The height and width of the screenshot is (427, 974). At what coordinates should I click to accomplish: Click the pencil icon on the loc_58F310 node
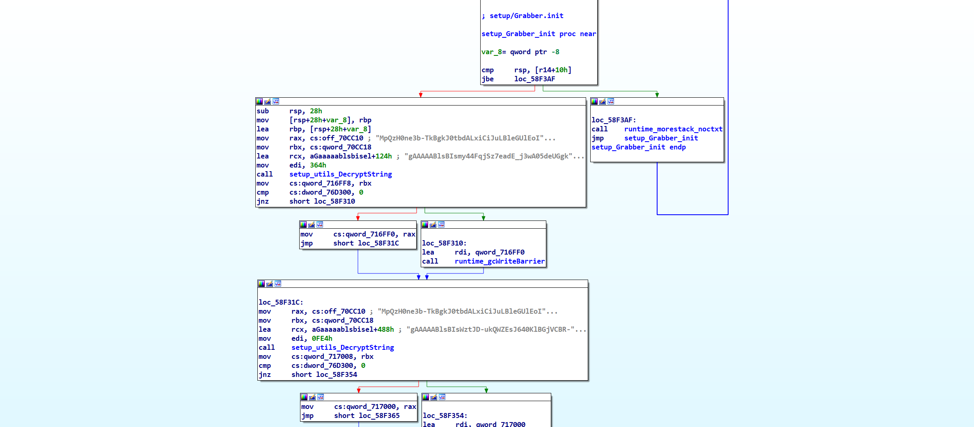pyautogui.click(x=433, y=225)
